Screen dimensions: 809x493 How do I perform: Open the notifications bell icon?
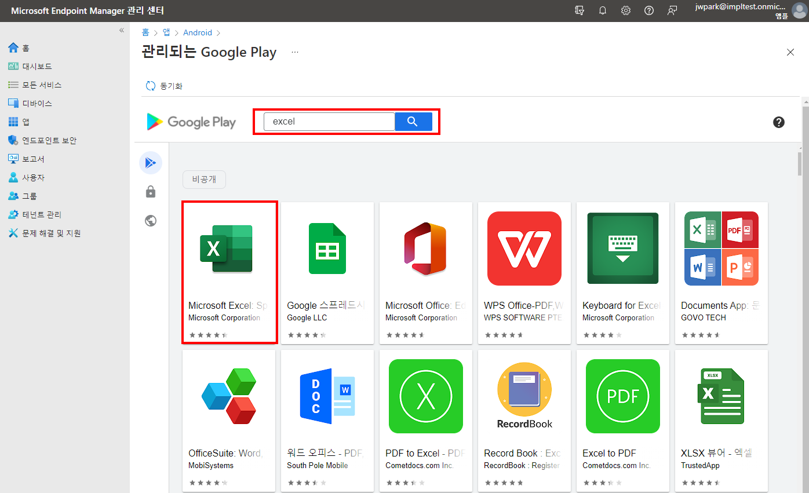pos(603,10)
